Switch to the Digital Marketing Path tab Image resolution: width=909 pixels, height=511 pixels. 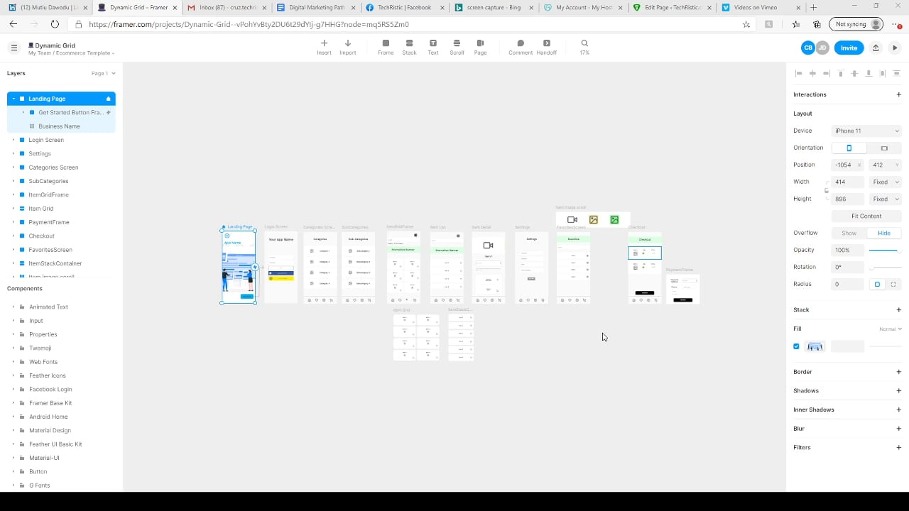[x=315, y=7]
